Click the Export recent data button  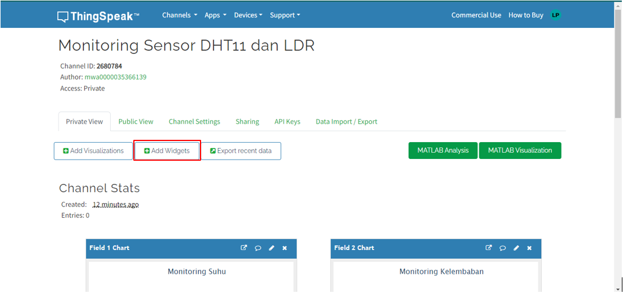click(241, 151)
